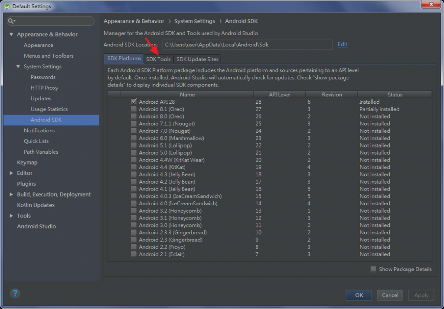The width and height of the screenshot is (444, 309).
Task: Click the OK button
Action: pos(359,295)
